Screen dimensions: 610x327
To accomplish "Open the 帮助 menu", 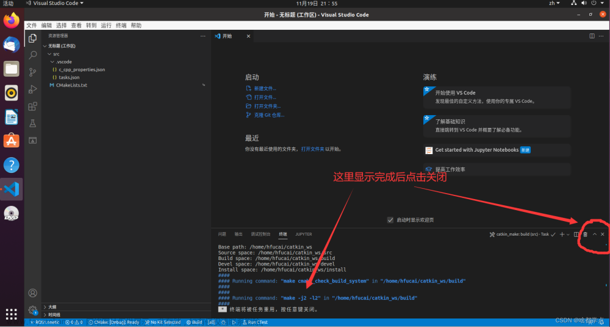I will (x=136, y=25).
